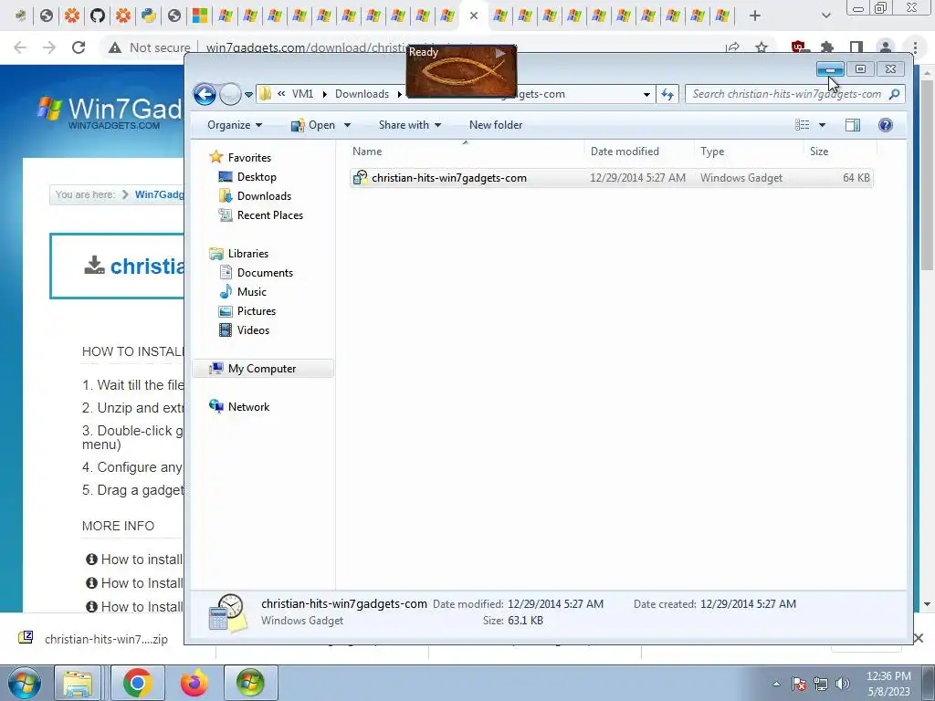Sort by the Size column header
935x701 pixels.
(840, 152)
